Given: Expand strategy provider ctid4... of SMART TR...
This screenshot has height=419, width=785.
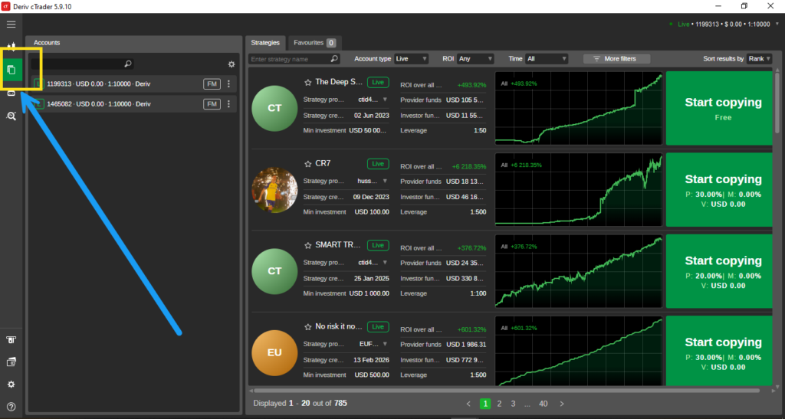Looking at the screenshot, I should click(x=385, y=263).
